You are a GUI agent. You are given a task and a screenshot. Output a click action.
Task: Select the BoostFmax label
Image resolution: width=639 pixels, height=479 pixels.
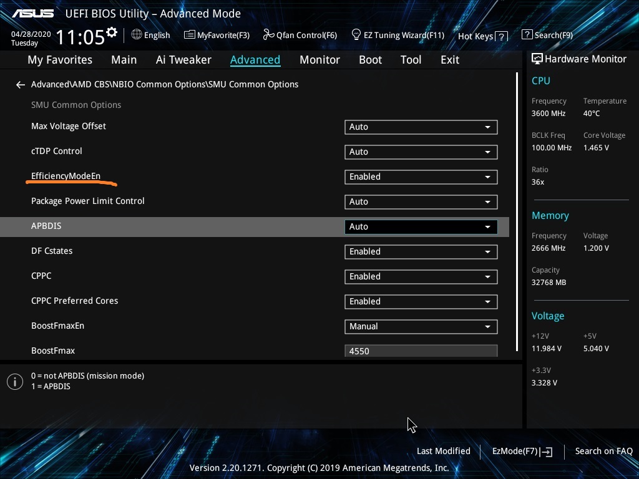coord(53,351)
